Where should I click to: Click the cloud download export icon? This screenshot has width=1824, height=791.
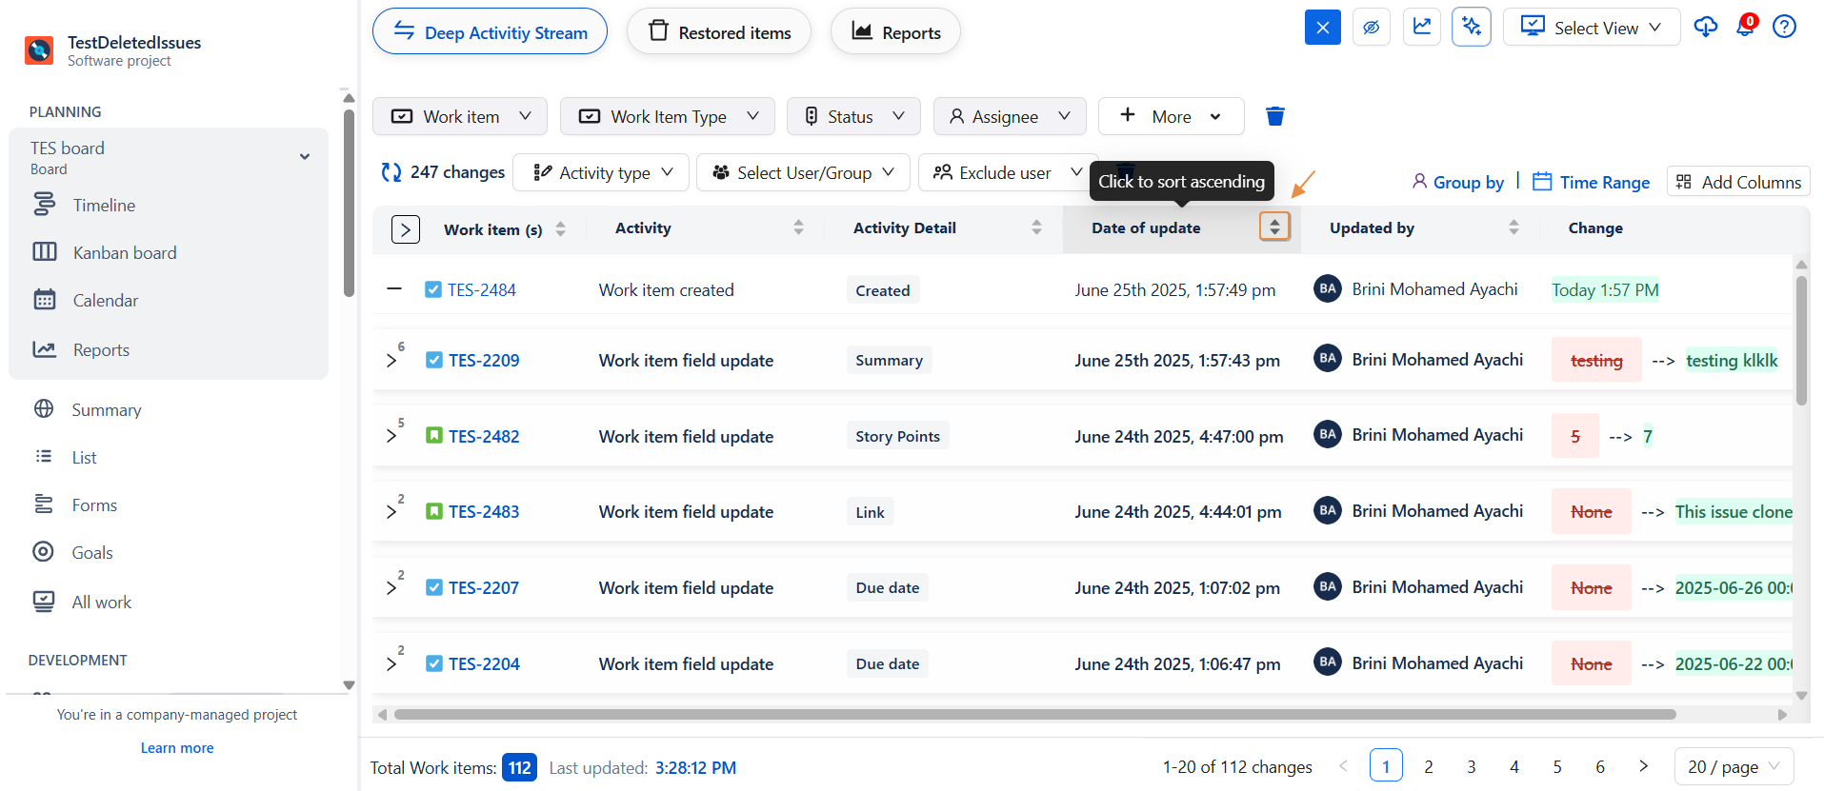[1705, 27]
